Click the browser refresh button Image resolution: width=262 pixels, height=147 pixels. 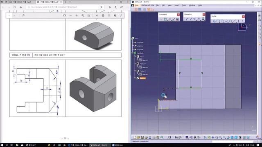pyautogui.click(x=15, y=7)
